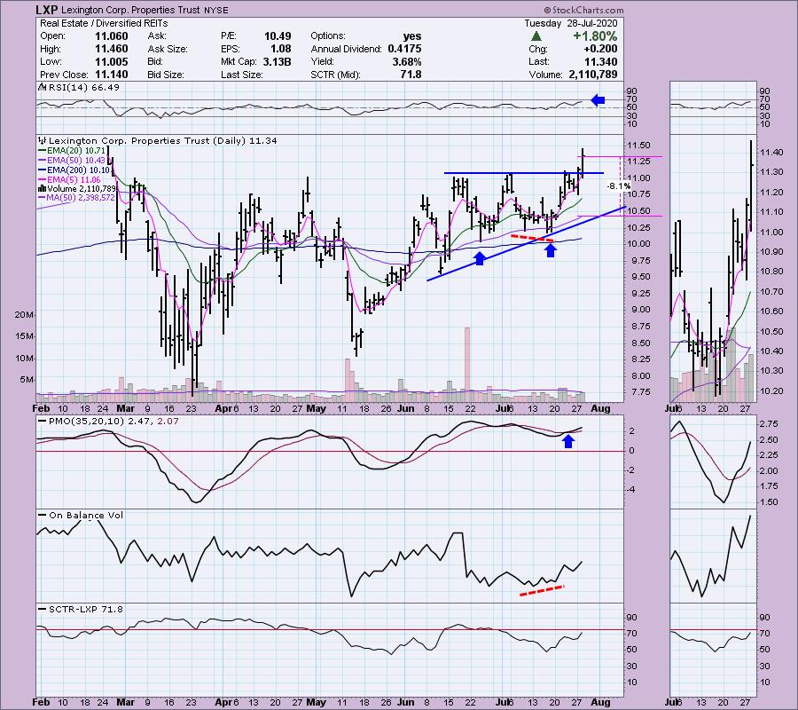Click the Mkt Cap value 3.13B
This screenshot has height=710, width=798.
[x=278, y=61]
